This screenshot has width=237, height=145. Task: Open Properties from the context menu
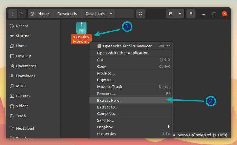131,134
